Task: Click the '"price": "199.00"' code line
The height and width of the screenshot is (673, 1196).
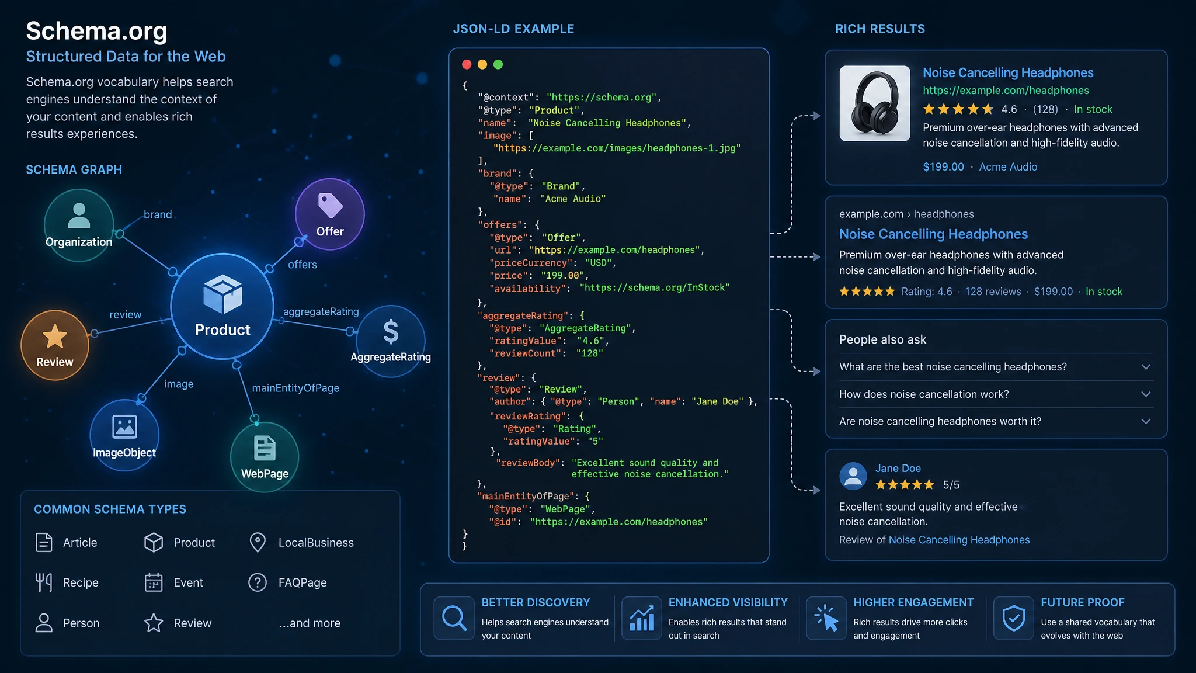Action: point(539,276)
